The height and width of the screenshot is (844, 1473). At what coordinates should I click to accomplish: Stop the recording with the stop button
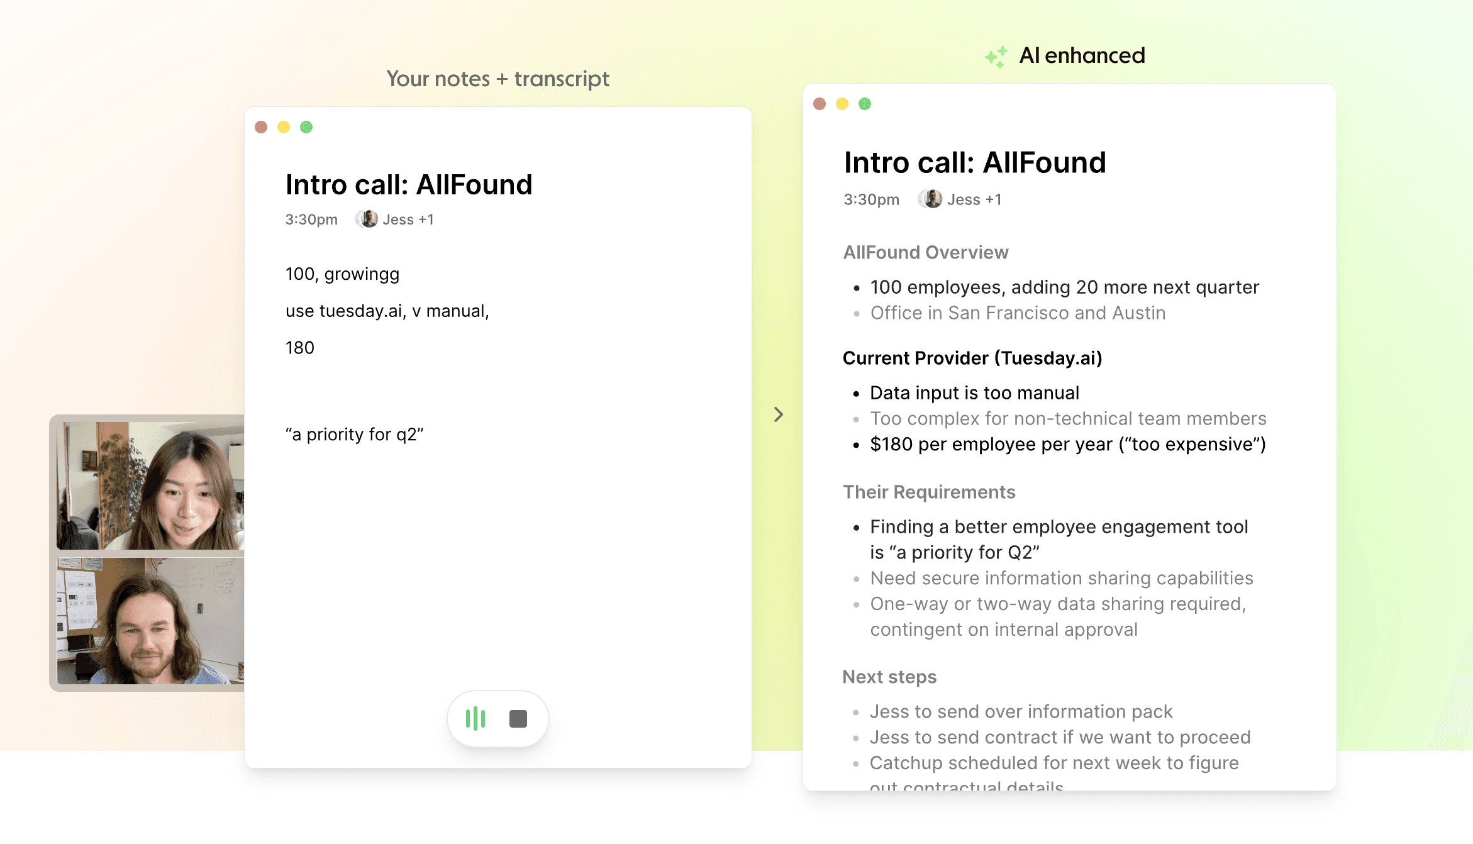518,718
